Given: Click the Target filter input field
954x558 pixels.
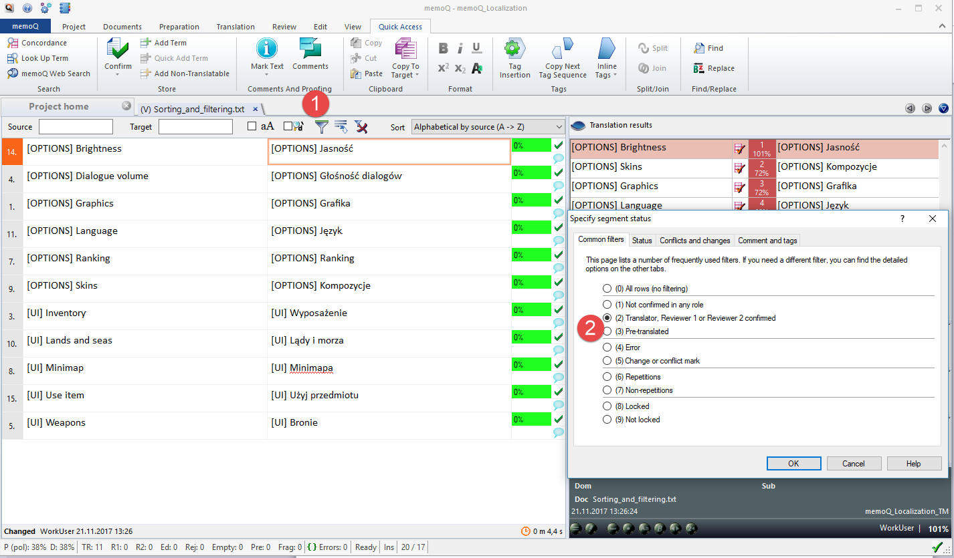Looking at the screenshot, I should (x=195, y=126).
